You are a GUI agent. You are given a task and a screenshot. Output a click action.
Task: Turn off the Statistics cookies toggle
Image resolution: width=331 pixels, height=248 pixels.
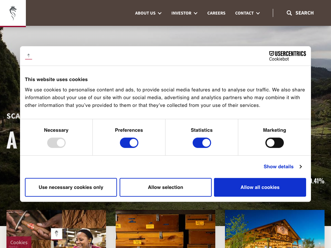point(202,143)
